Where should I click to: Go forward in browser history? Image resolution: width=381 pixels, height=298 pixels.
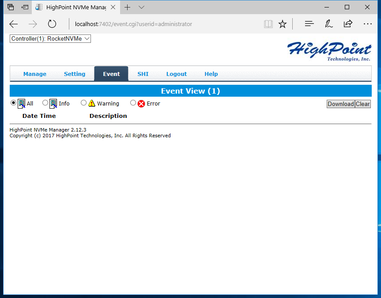[x=33, y=24]
